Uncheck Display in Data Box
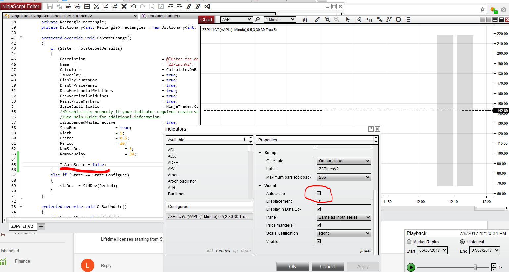The height and width of the screenshot is (272, 509). [319, 209]
